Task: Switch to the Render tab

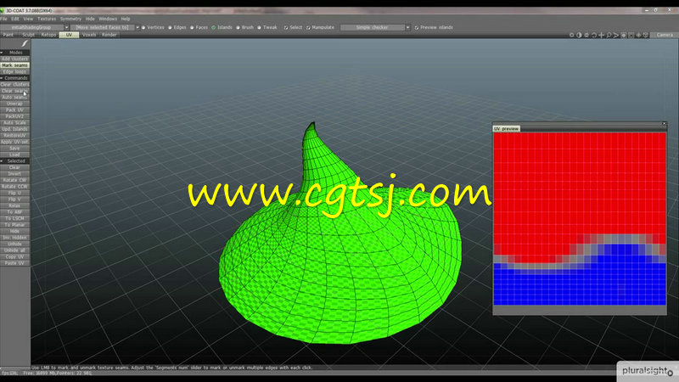Action: coord(109,35)
